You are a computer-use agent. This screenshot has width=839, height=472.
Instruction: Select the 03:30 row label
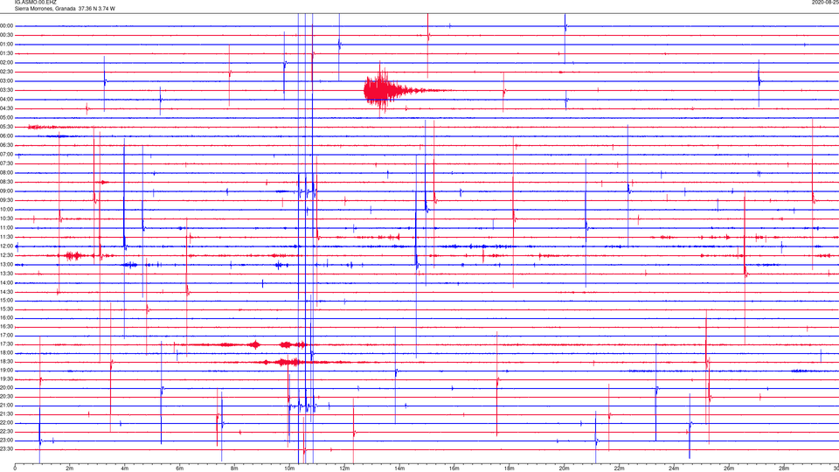7,90
